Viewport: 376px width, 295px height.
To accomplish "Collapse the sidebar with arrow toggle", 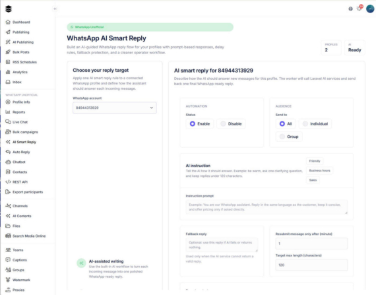I will [55, 9].
